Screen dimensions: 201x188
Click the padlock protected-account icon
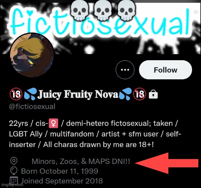(153, 94)
